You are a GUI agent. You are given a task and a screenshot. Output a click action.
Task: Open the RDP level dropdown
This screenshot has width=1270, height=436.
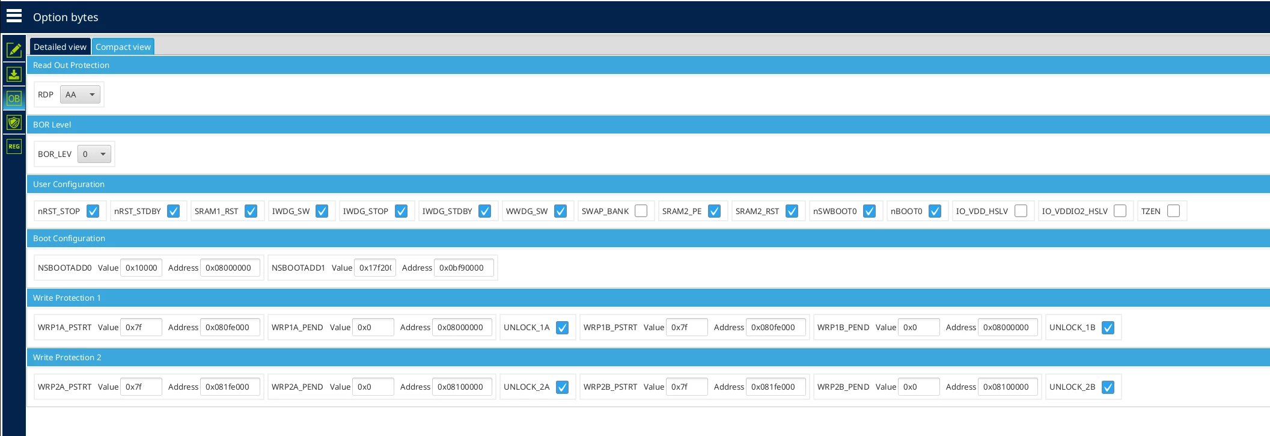80,94
